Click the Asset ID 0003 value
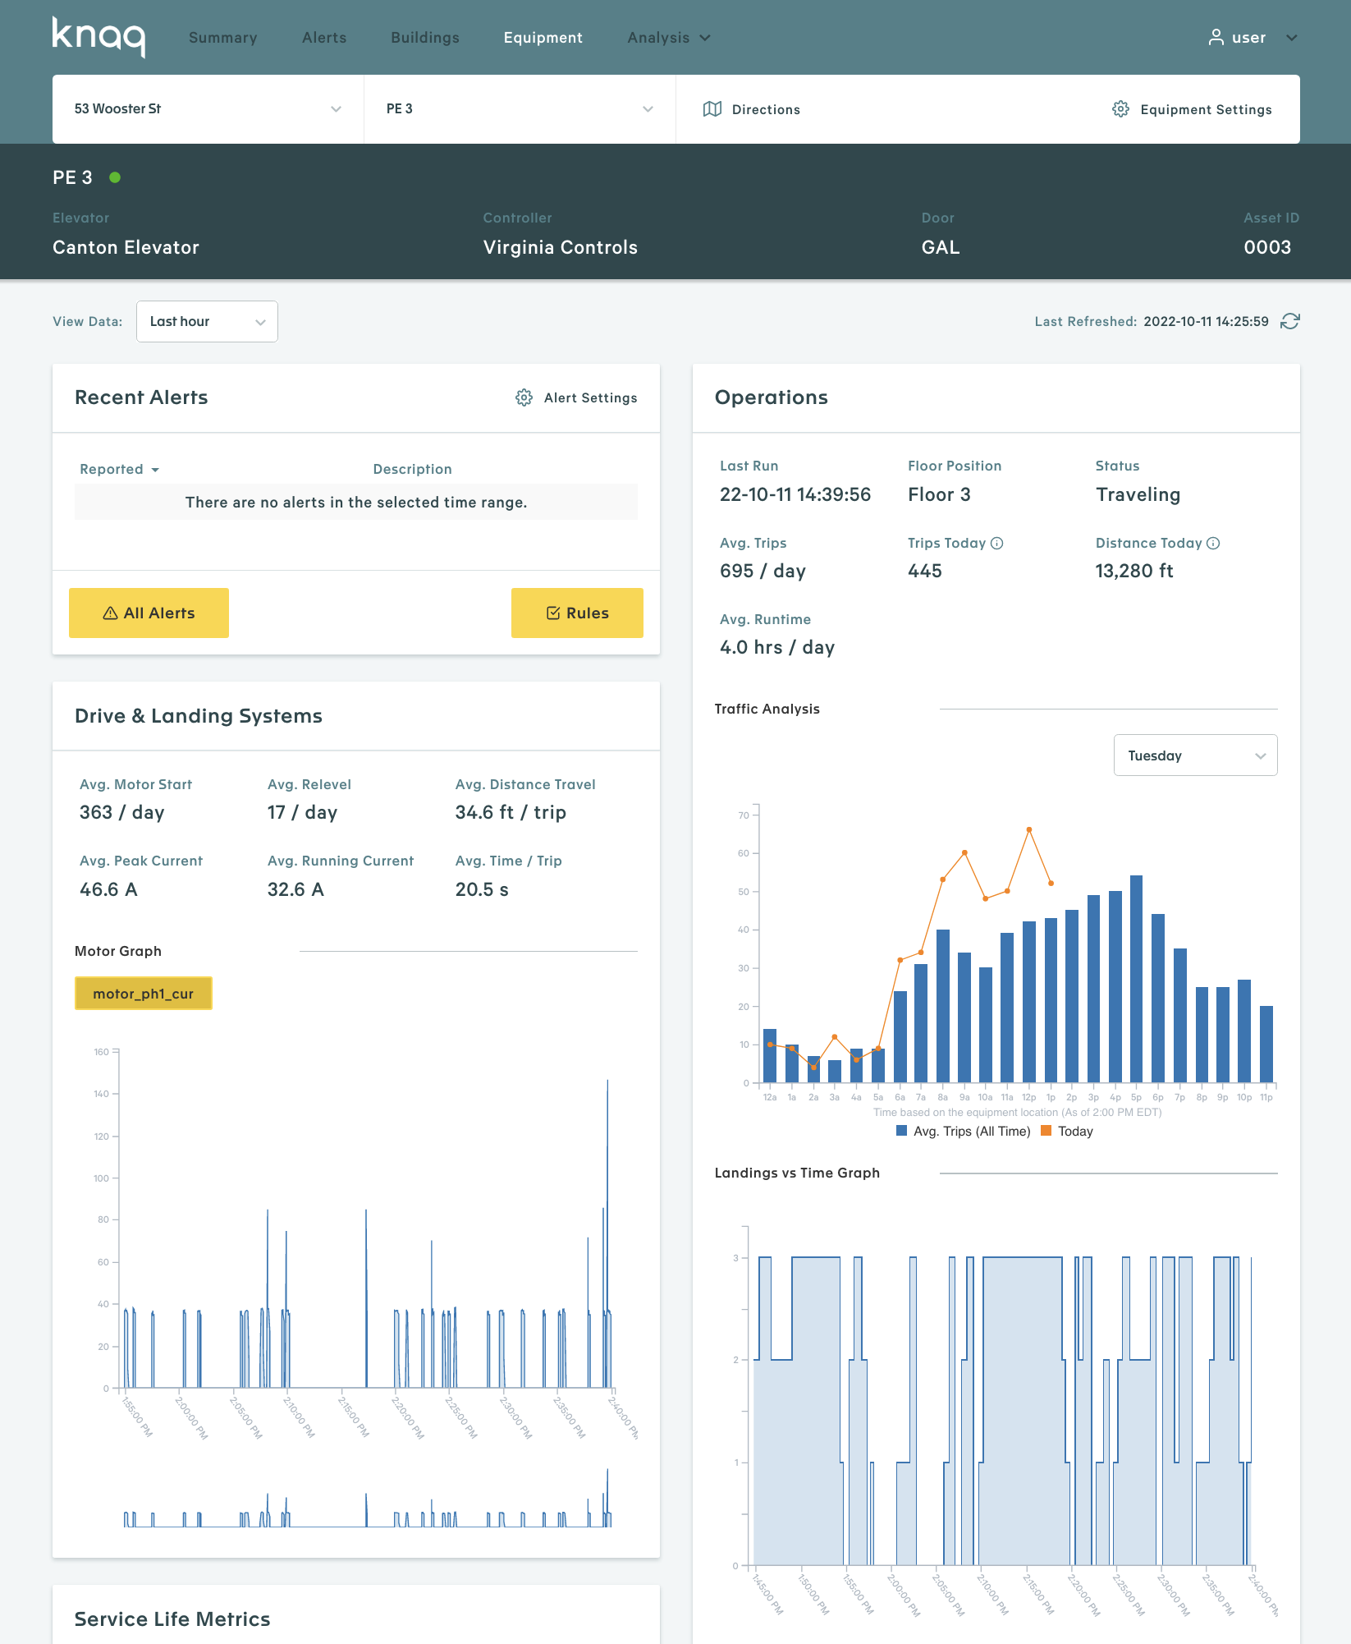This screenshot has width=1351, height=1644. click(x=1267, y=247)
